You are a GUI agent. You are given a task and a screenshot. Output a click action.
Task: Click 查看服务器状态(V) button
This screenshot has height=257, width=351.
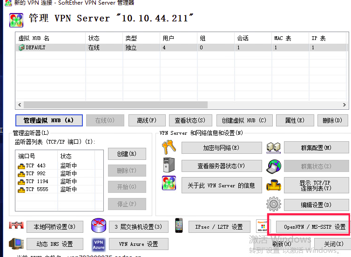point(222,166)
